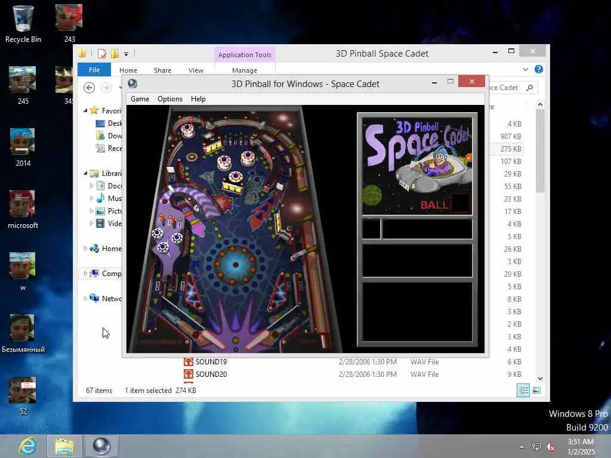This screenshot has height=458, width=611.
Task: Open the Manage tab under Application Tools
Action: (x=244, y=70)
